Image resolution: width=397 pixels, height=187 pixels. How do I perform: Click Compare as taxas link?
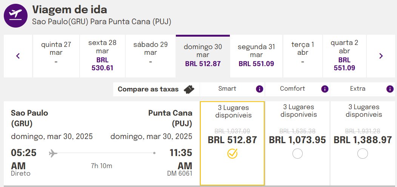click(x=148, y=89)
